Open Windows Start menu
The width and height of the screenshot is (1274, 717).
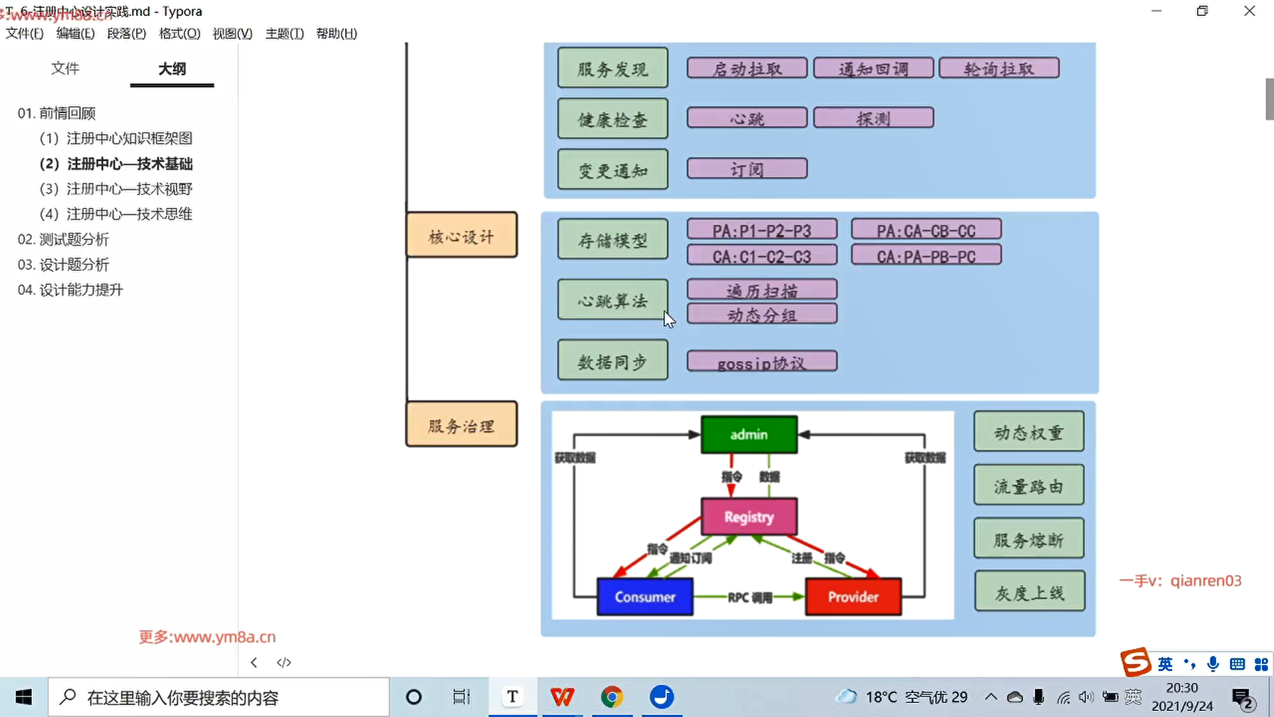coord(24,697)
